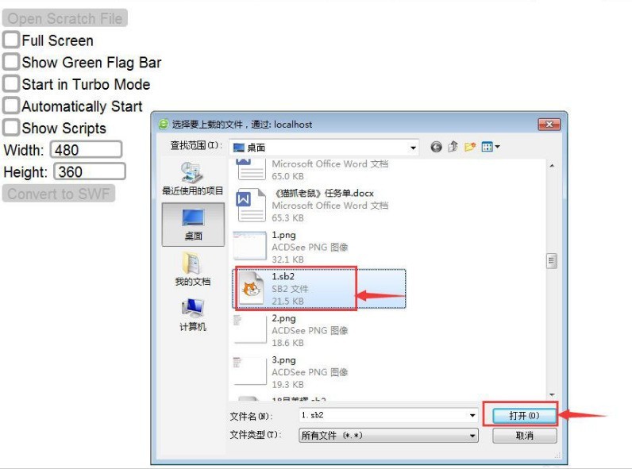Select the 1.sb2 Scratch cat file icon
The image size is (632, 469).
coord(251,289)
